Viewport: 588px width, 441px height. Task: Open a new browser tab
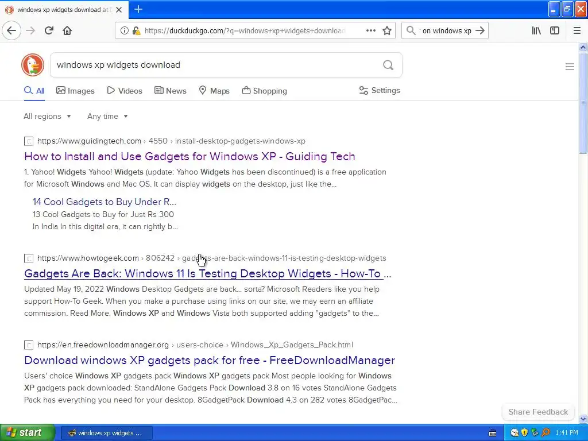(138, 9)
